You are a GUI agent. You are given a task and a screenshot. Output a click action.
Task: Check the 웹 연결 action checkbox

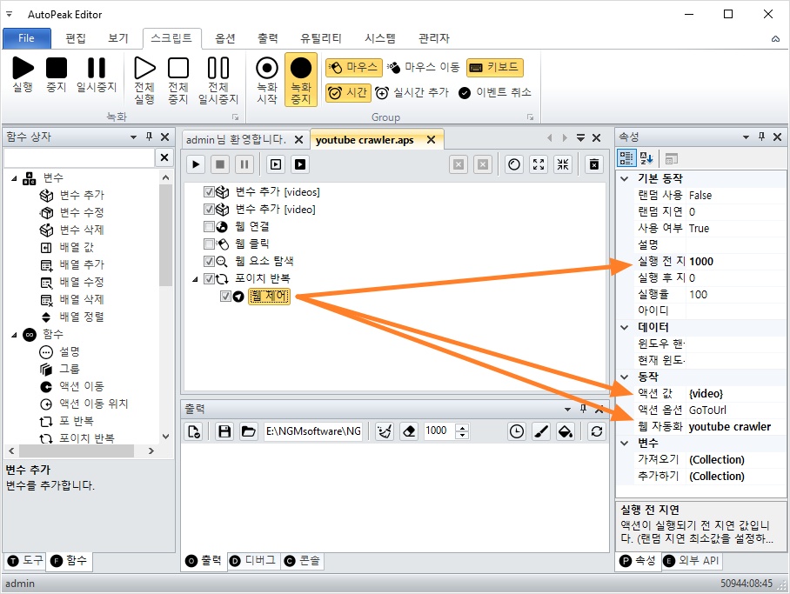[209, 226]
